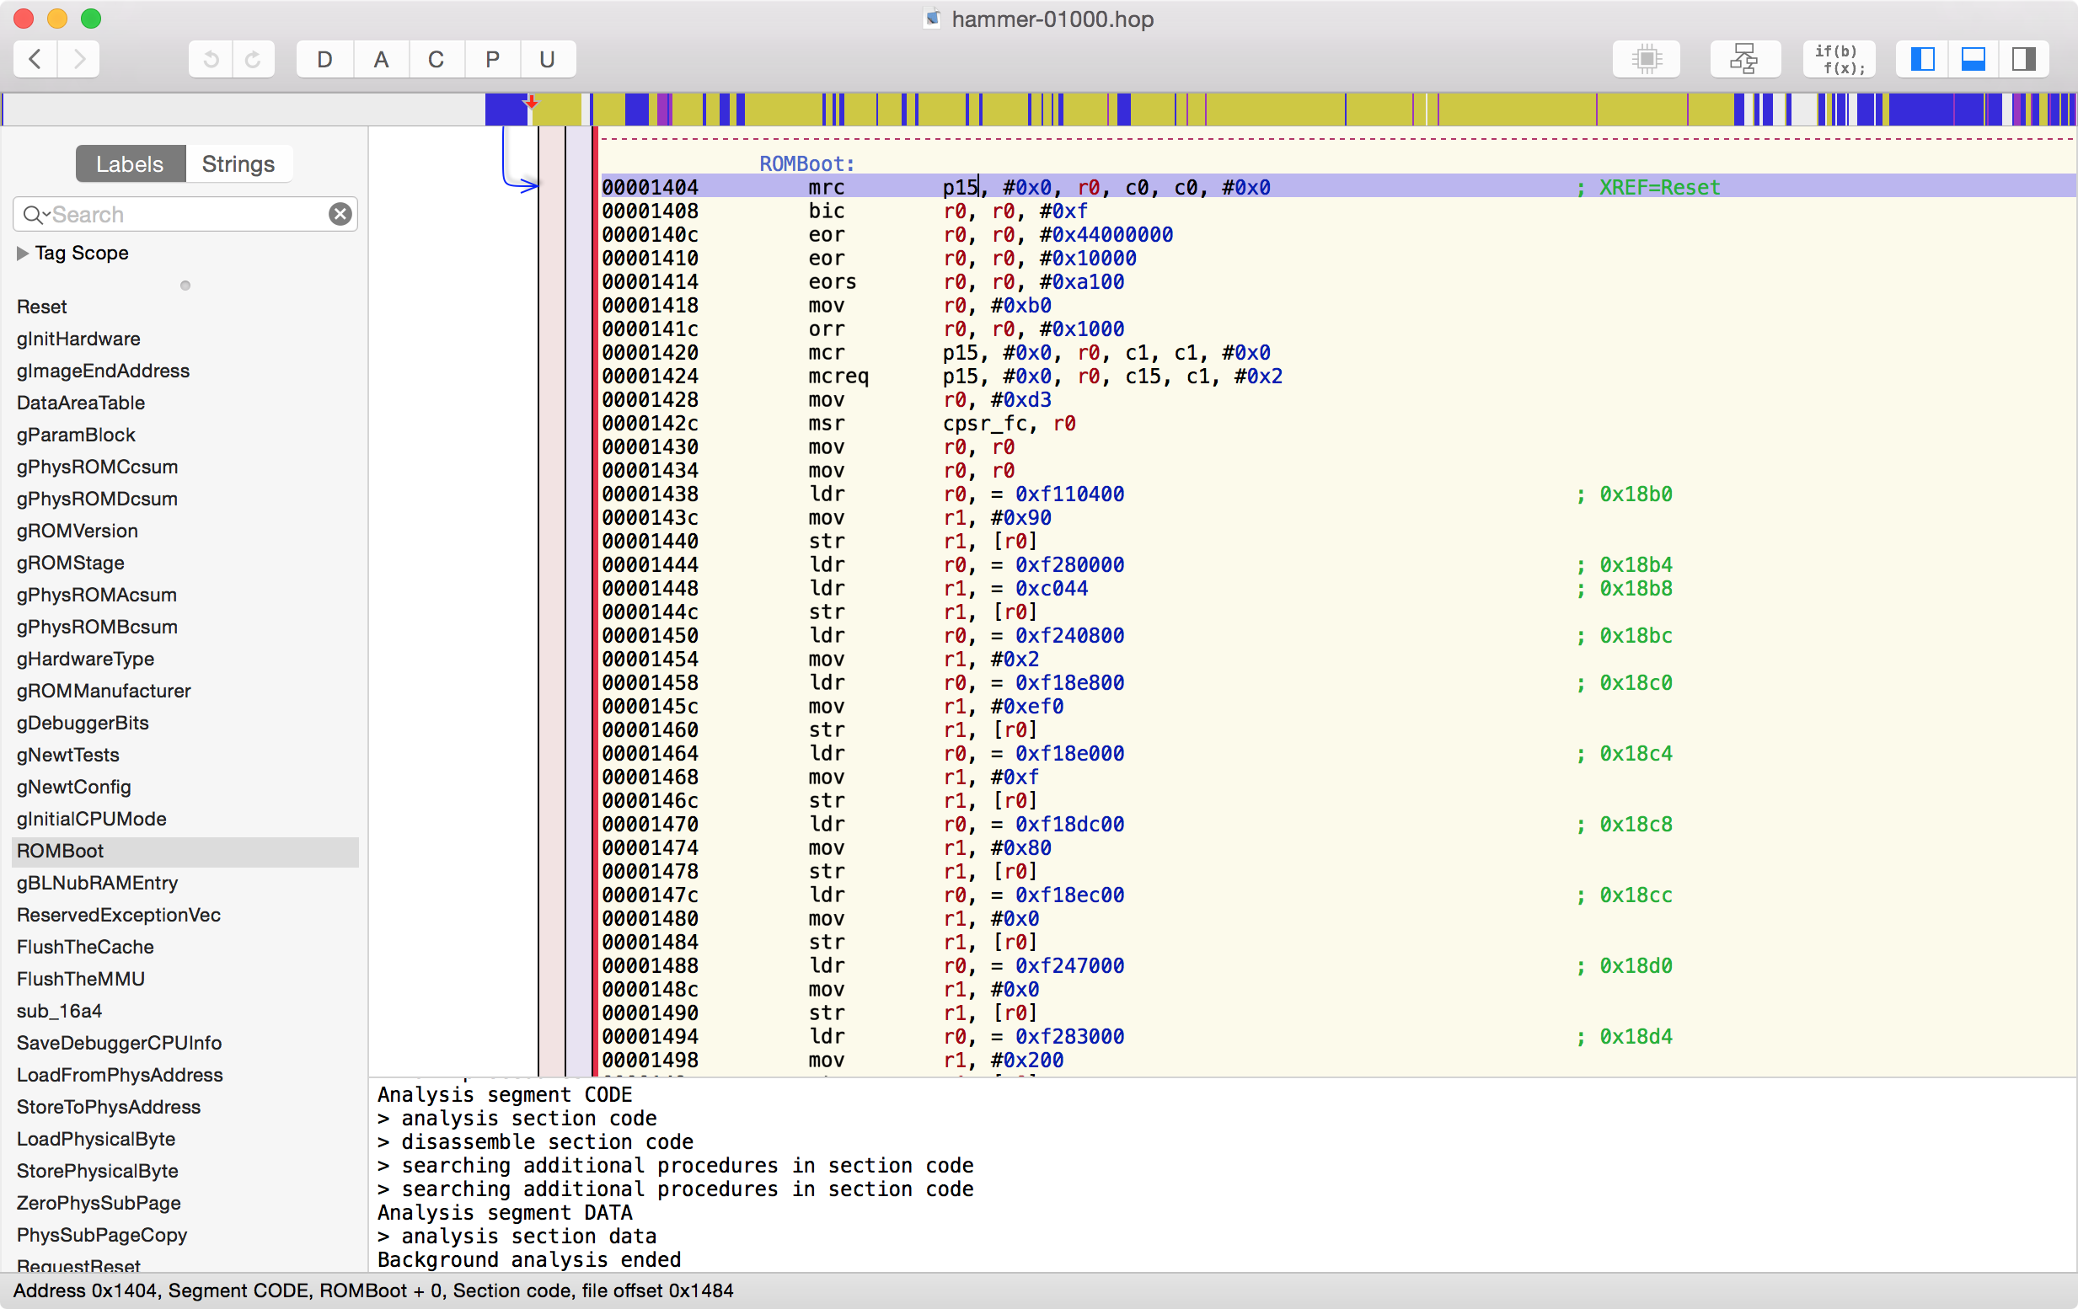
Task: Show pseudo-code with if(b) f(x) icon
Action: [x=1839, y=59]
